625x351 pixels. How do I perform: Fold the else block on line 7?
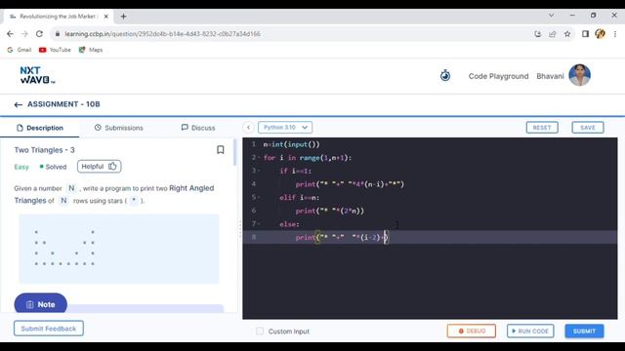[259, 224]
